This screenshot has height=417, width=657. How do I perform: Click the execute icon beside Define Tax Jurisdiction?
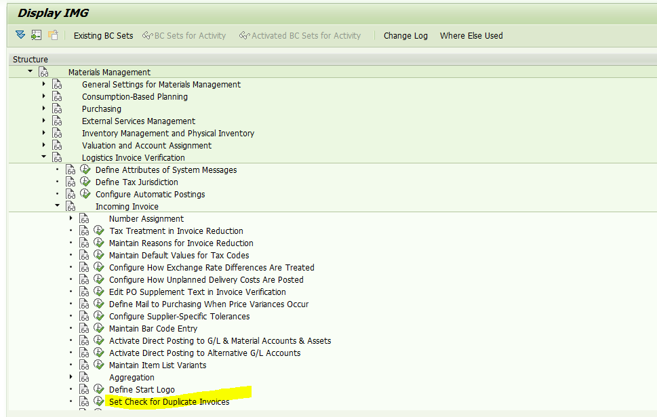coord(85,182)
